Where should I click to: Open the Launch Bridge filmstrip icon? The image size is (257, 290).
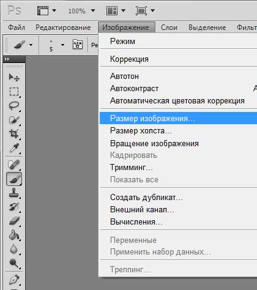(x=43, y=10)
